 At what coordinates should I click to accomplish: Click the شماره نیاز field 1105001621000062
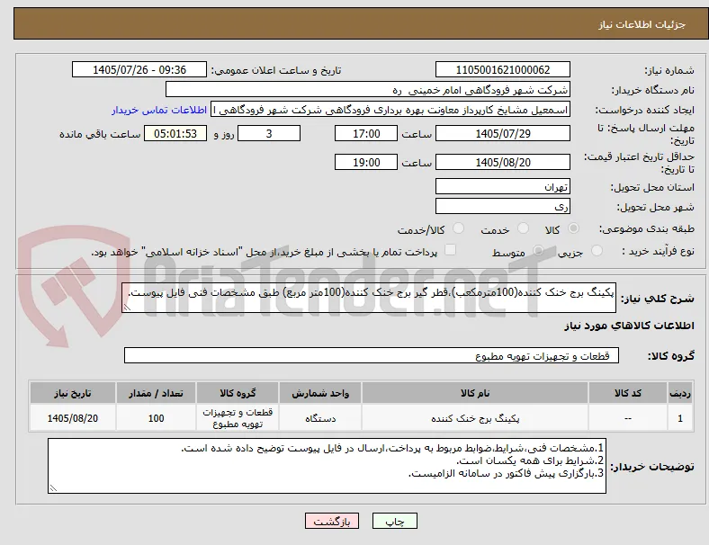click(x=503, y=69)
